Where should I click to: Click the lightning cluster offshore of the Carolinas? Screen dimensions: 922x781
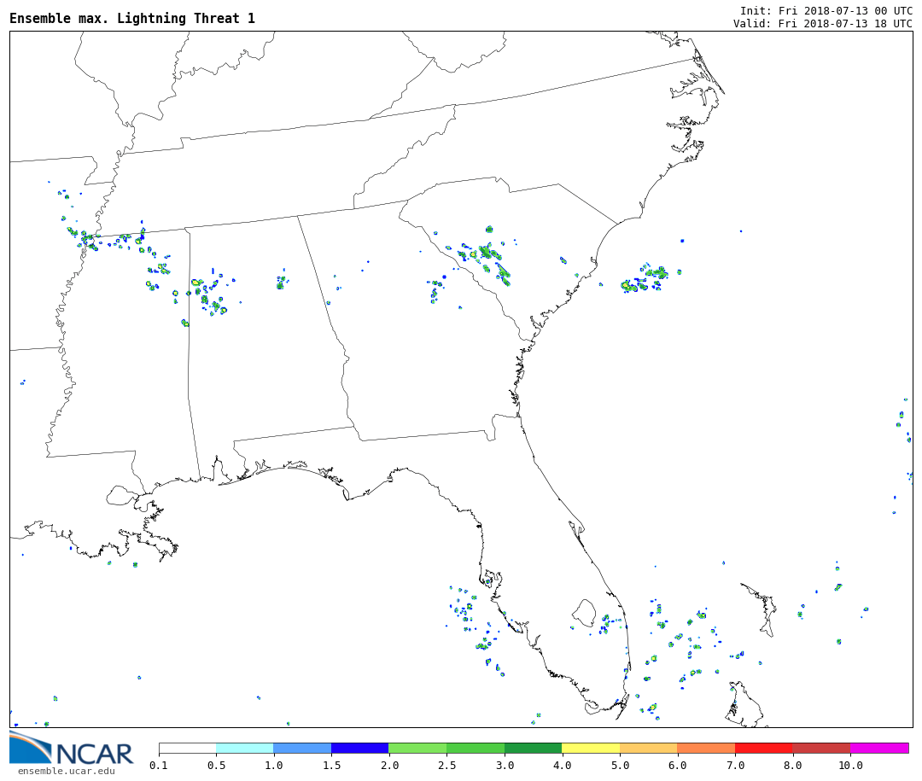click(645, 279)
